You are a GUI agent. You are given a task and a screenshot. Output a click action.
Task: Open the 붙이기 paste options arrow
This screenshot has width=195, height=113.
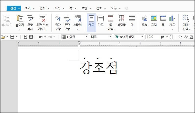[x=20, y=29]
